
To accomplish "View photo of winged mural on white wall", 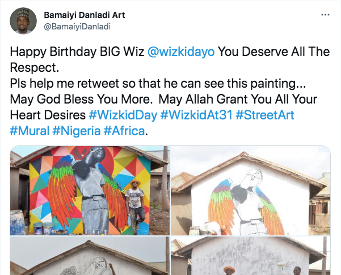I will point(251,191).
